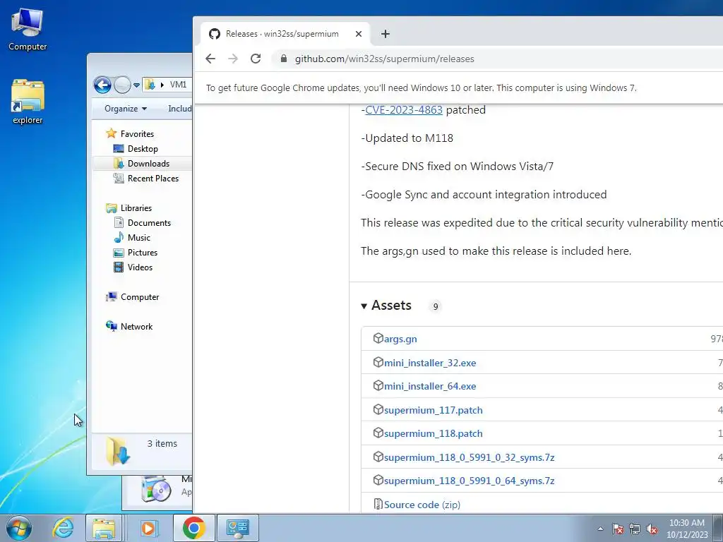Click the muted volume tray icon

point(652,529)
